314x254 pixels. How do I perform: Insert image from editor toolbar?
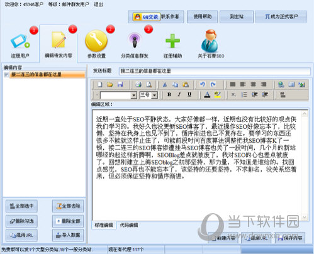tap(302, 84)
